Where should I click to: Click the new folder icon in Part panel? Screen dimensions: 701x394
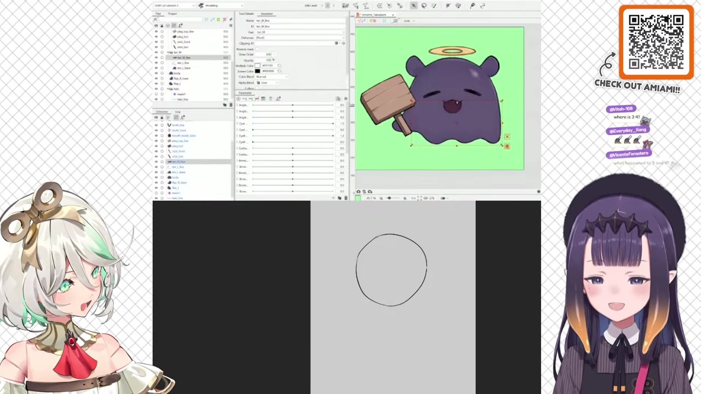click(x=225, y=105)
